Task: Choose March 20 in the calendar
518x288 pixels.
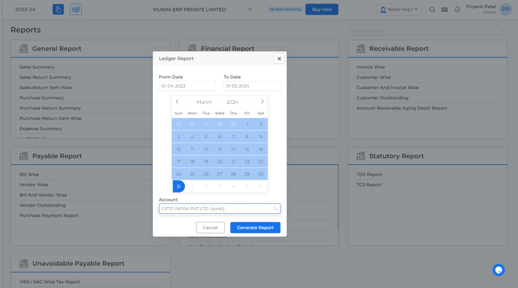Action: [x=220, y=161]
